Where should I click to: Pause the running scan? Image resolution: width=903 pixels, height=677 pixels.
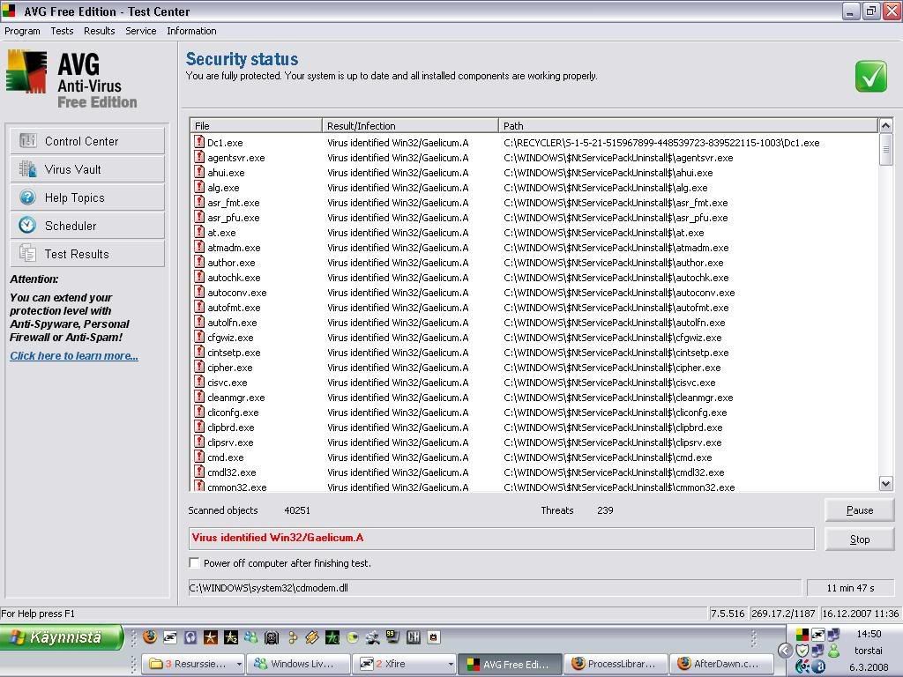pos(859,510)
